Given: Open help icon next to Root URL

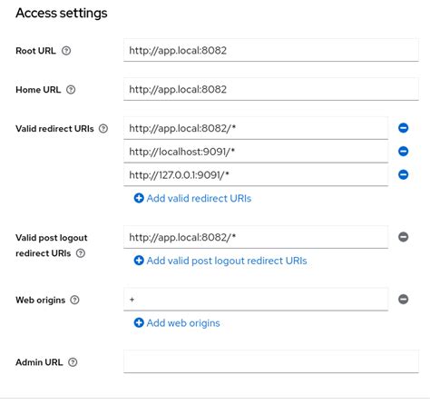Looking at the screenshot, I should click(x=66, y=51).
